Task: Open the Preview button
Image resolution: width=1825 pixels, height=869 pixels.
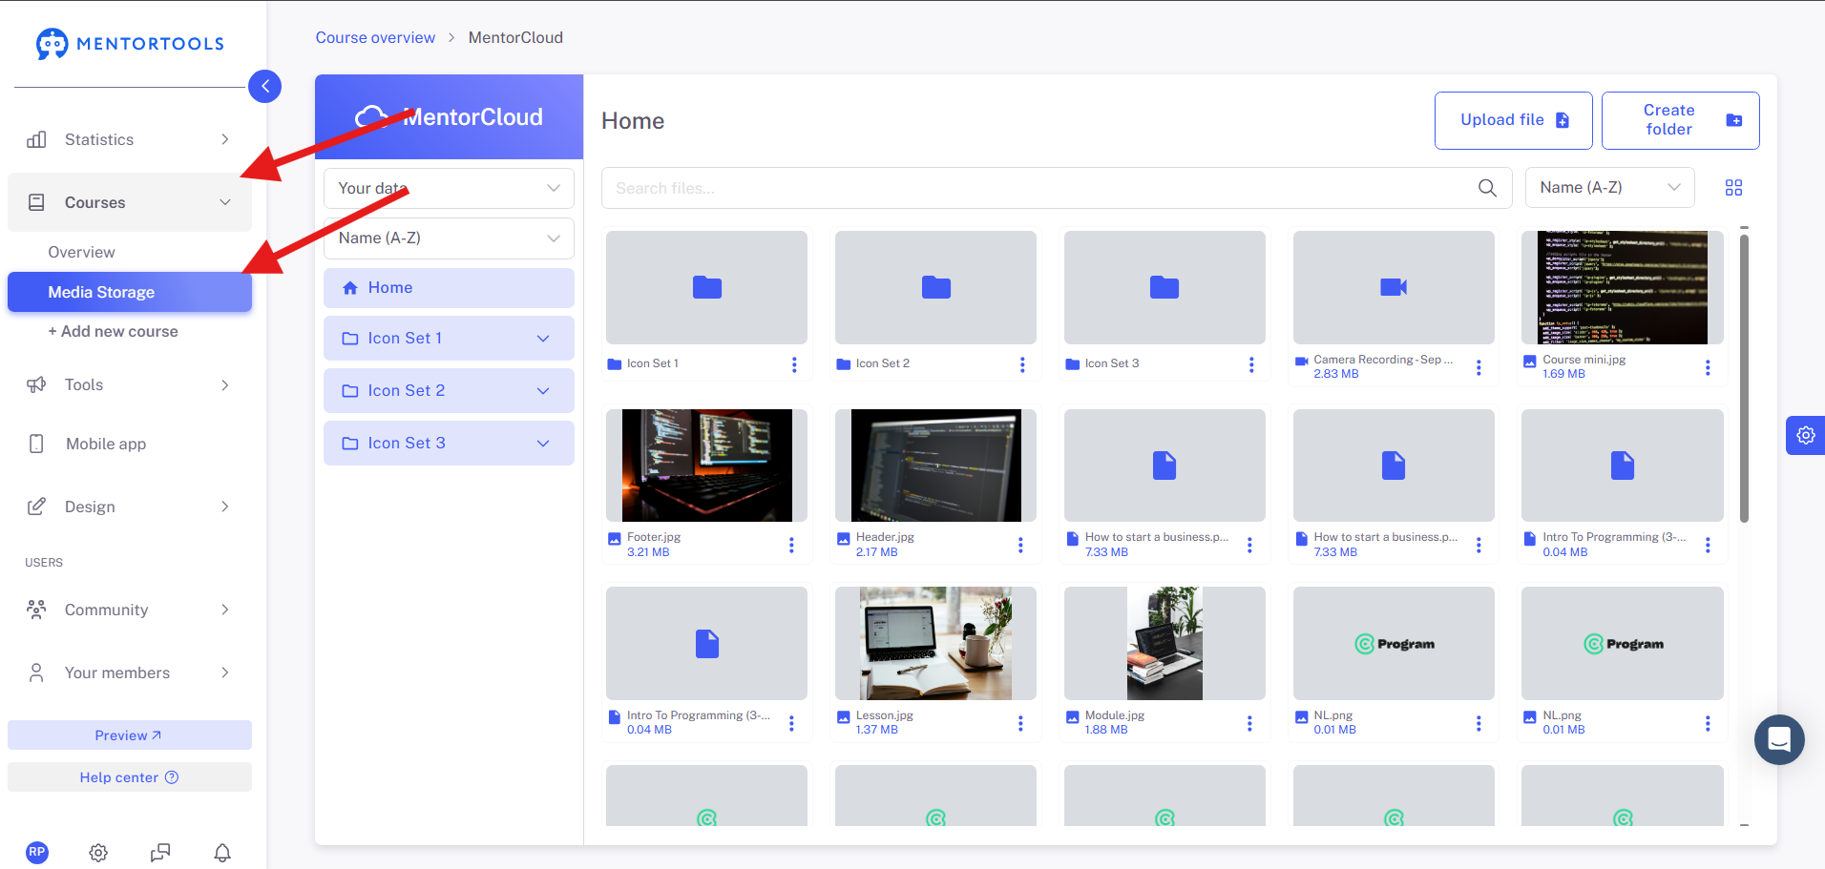Action: tap(130, 735)
